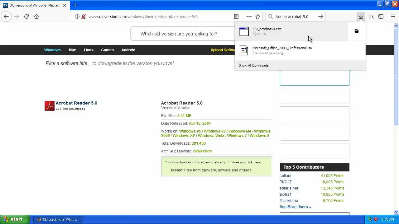Open contributor PKO17 profile
Viewport: 399px width, 224px height.
tap(286, 182)
